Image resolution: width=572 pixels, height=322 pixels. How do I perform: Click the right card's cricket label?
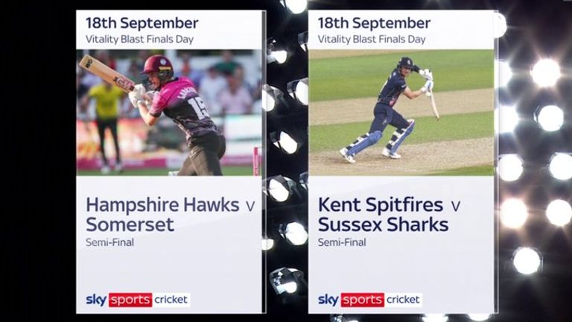click(403, 300)
